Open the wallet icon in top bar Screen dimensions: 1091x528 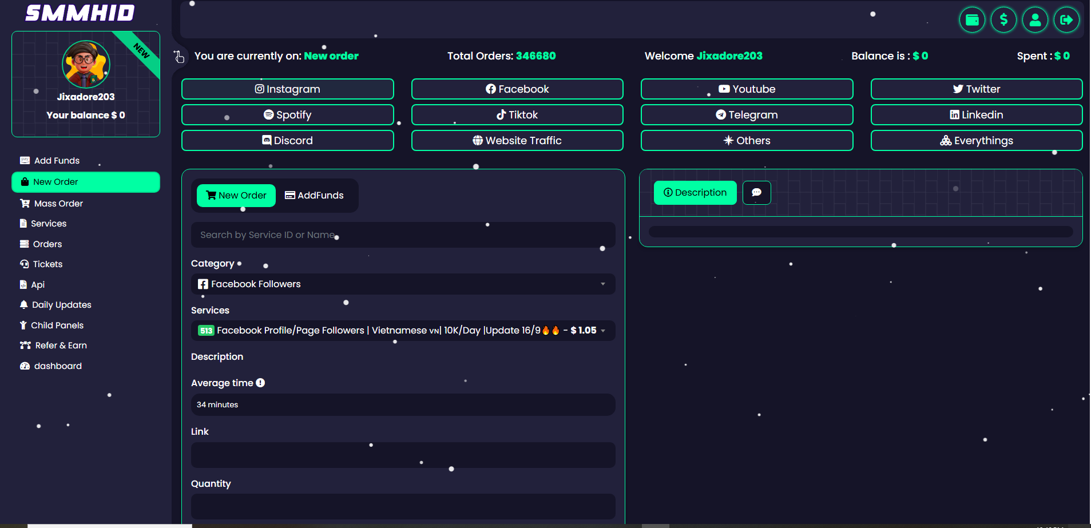972,20
